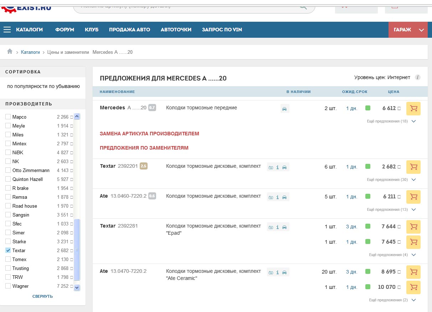Click the green availability square for 6 612
This screenshot has height=312, width=432.
368,108
